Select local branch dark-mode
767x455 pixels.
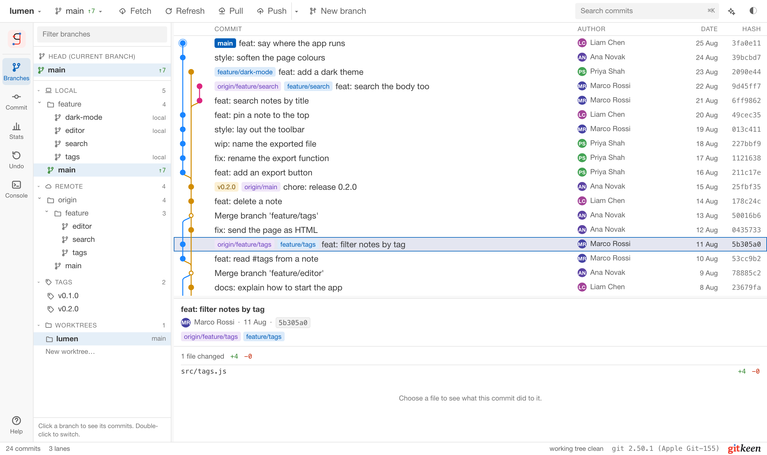pos(102,117)
